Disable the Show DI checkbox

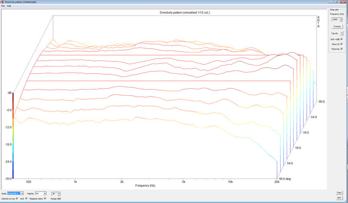pyautogui.click(x=342, y=44)
